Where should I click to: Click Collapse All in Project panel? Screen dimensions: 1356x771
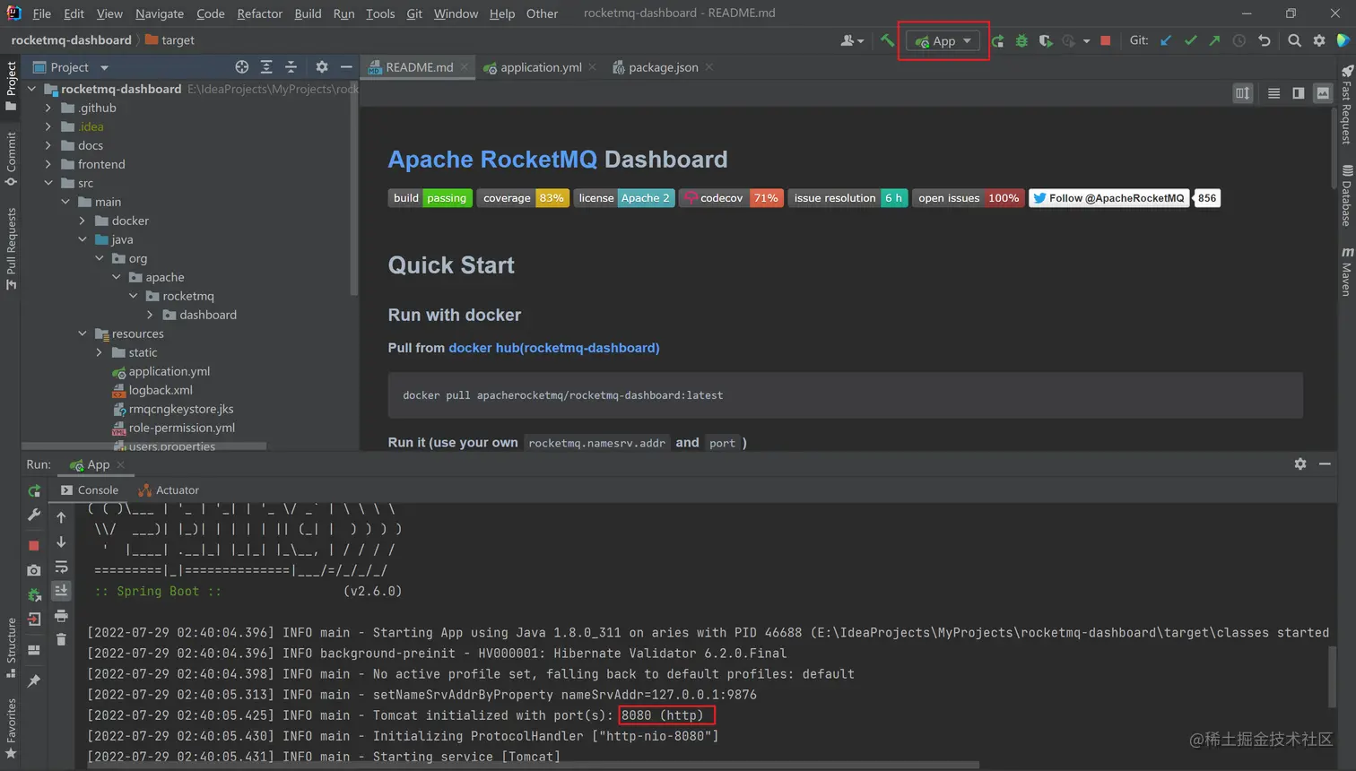(x=291, y=67)
